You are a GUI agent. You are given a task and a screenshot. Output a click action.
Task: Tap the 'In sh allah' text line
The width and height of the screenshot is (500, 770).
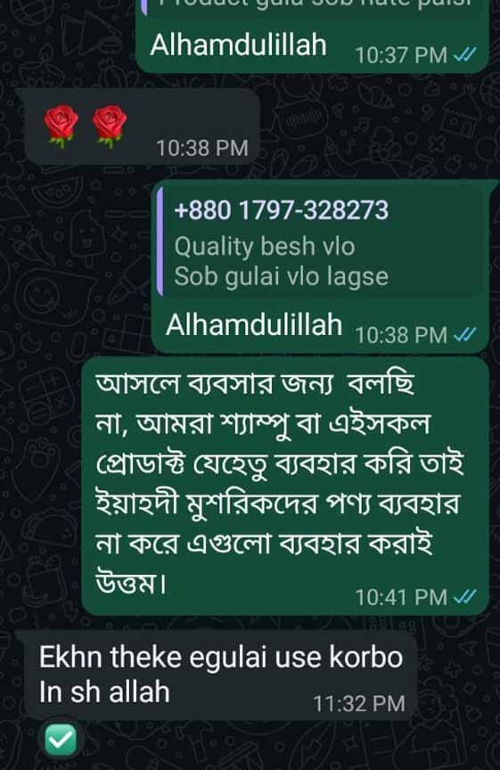tap(104, 692)
